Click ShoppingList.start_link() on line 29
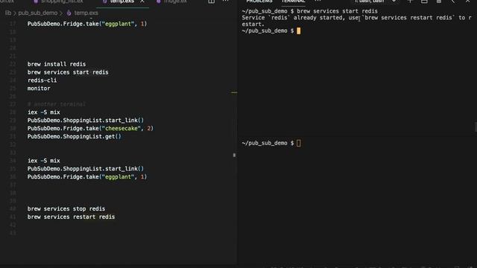This screenshot has width=477, height=268. point(86,121)
